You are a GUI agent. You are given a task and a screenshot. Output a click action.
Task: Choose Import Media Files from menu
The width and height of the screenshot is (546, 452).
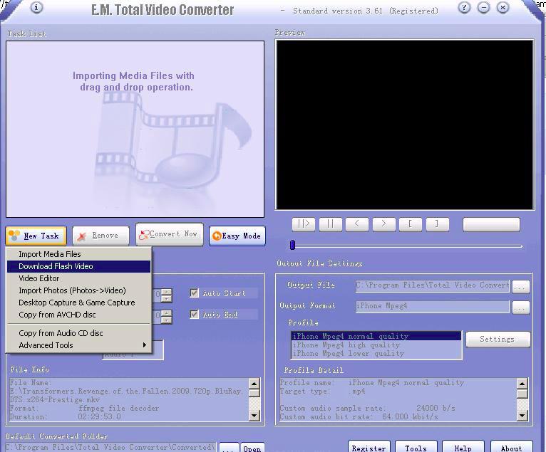78,254
